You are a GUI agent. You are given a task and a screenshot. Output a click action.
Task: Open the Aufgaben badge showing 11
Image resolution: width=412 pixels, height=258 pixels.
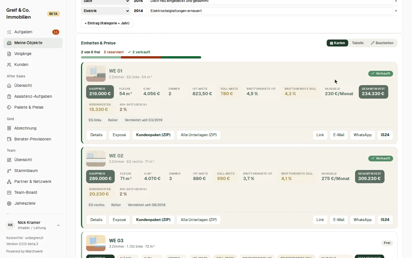coord(56,32)
